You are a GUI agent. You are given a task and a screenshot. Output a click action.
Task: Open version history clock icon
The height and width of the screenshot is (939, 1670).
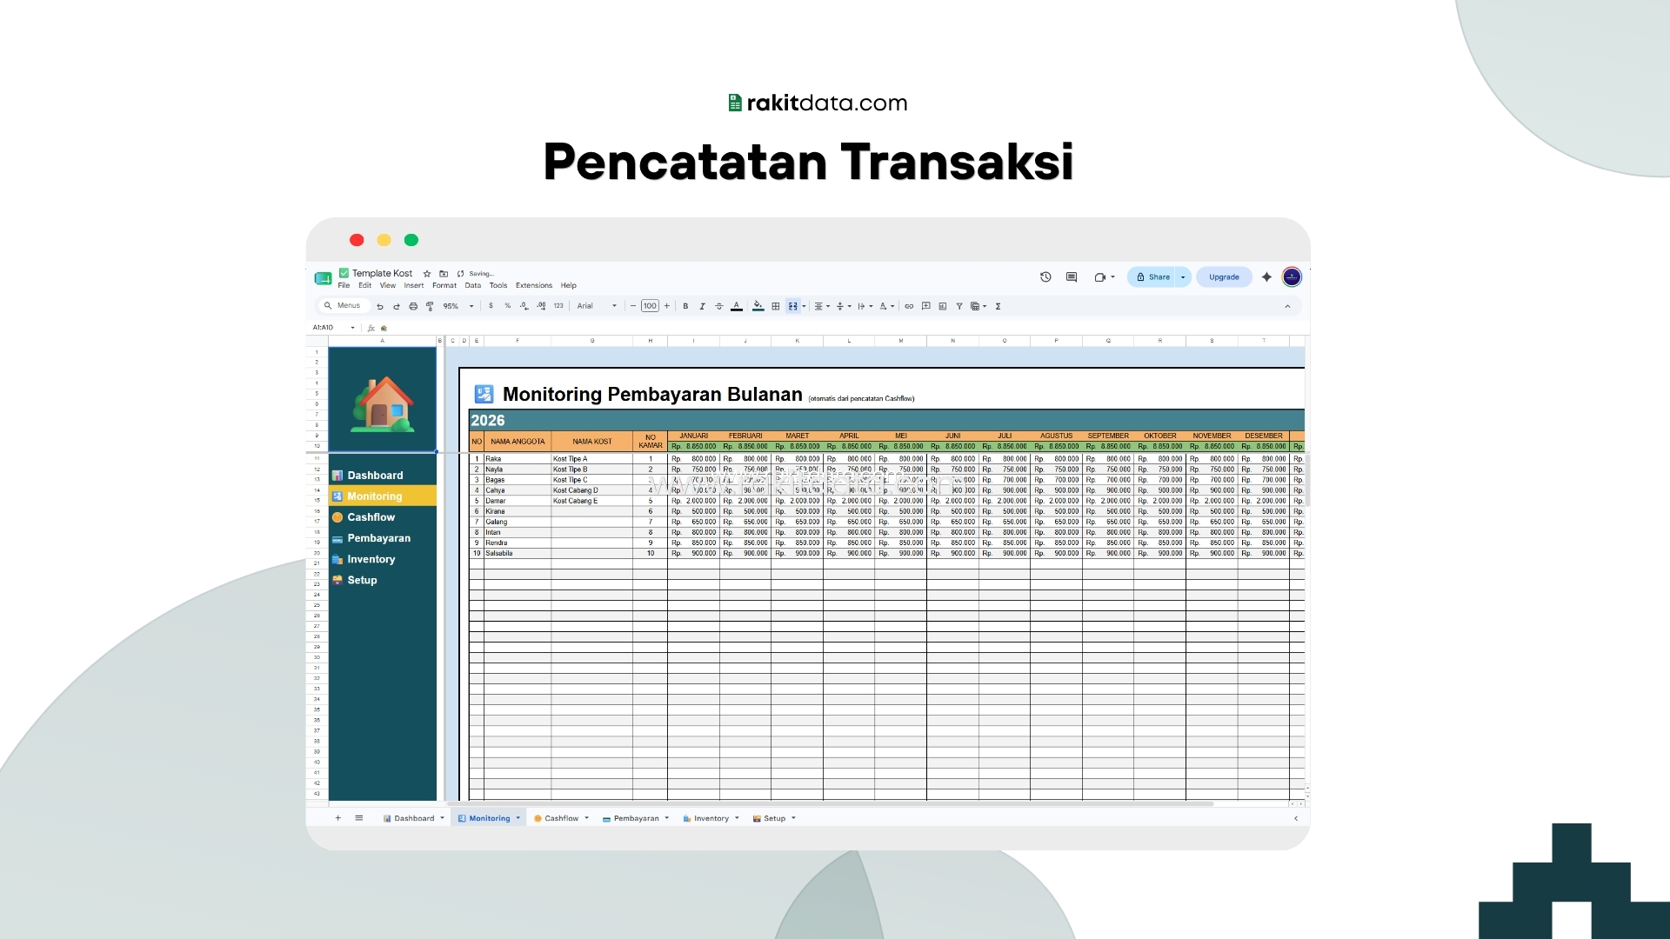[x=1045, y=277]
